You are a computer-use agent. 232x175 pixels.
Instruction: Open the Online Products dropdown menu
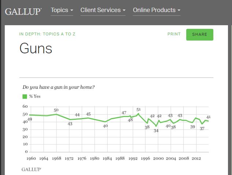pos(157,10)
